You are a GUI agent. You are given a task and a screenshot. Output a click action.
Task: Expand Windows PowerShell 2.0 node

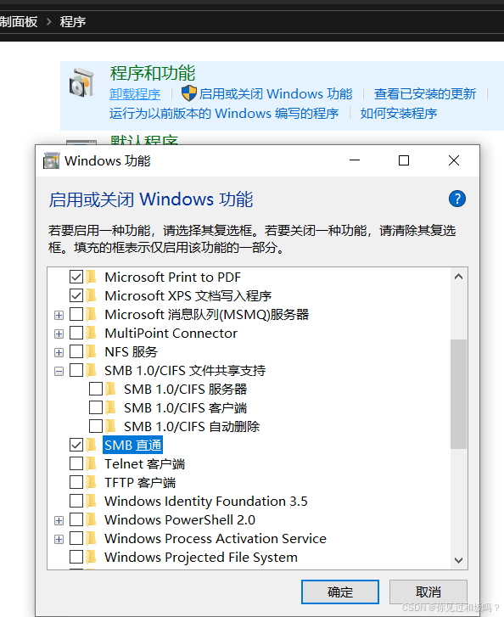(x=59, y=520)
